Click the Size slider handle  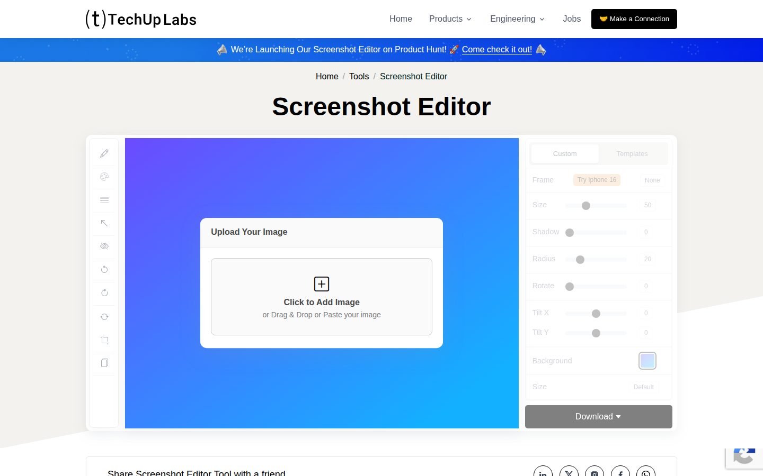(586, 206)
